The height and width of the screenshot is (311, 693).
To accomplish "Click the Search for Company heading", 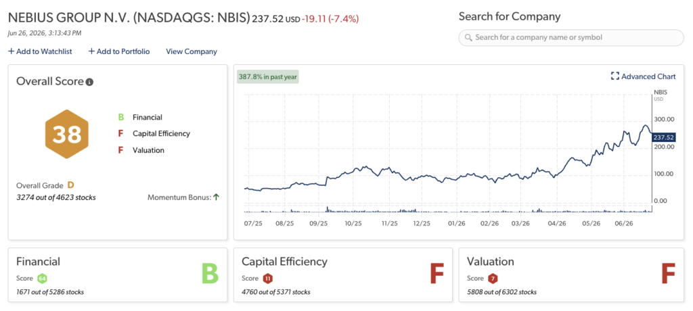I will [x=510, y=17].
